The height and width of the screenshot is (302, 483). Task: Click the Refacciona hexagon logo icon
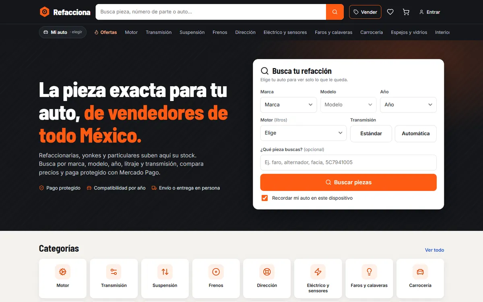tap(44, 12)
